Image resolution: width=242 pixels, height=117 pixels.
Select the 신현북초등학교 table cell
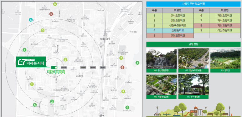point(178,25)
